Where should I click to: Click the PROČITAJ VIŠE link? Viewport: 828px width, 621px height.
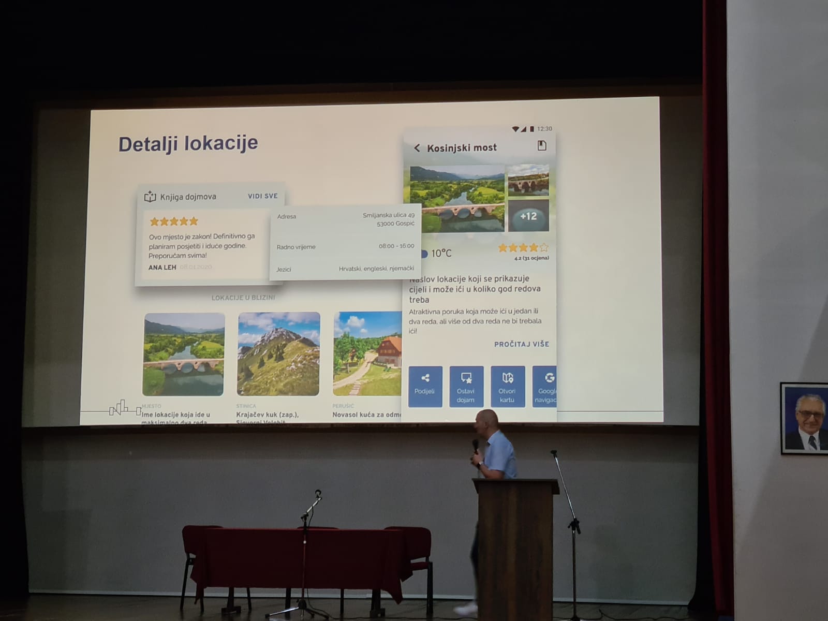(521, 344)
